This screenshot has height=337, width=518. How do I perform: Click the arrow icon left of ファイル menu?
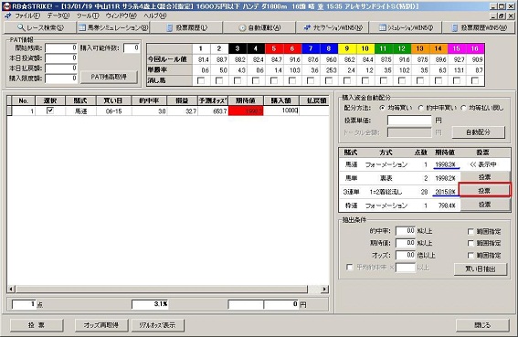point(7,16)
